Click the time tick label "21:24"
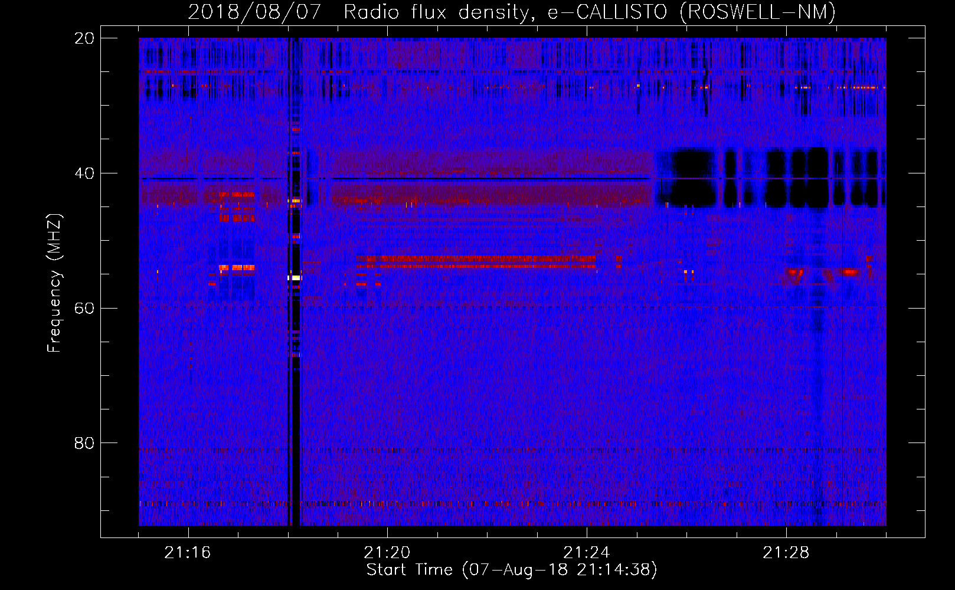955x590 pixels. [x=587, y=553]
